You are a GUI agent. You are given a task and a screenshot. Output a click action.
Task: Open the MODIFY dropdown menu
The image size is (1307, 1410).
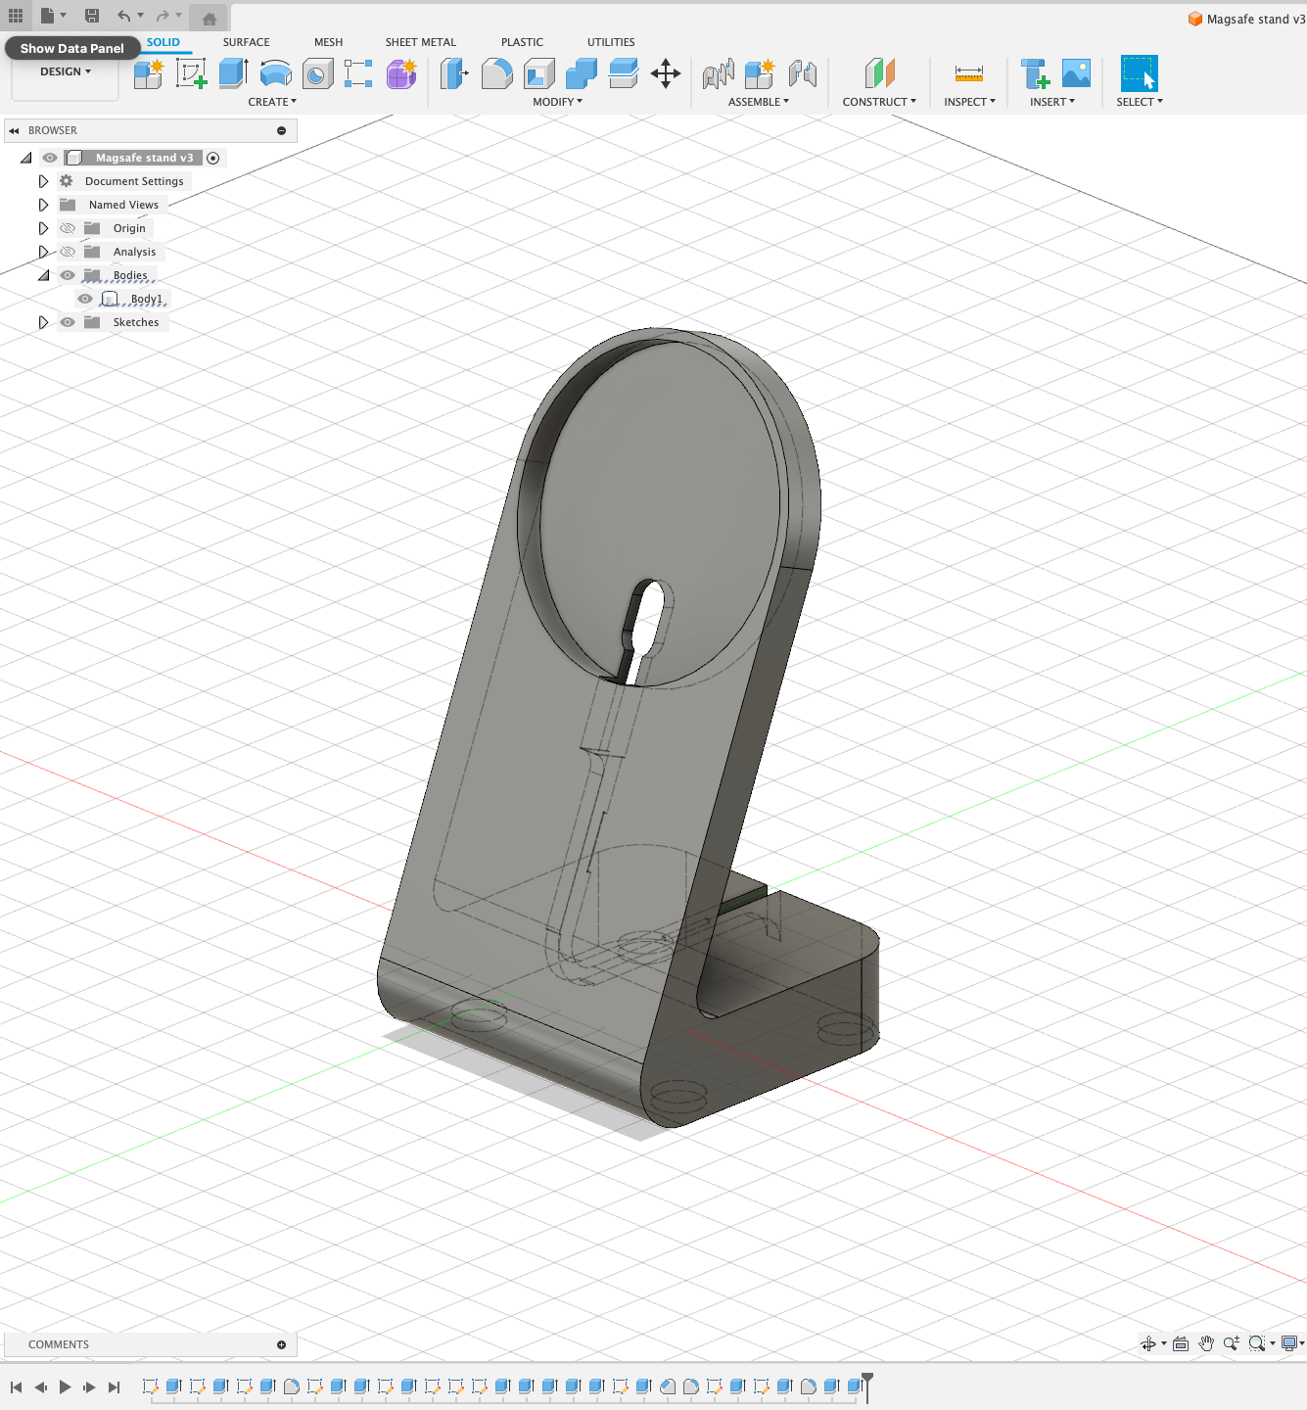(558, 102)
